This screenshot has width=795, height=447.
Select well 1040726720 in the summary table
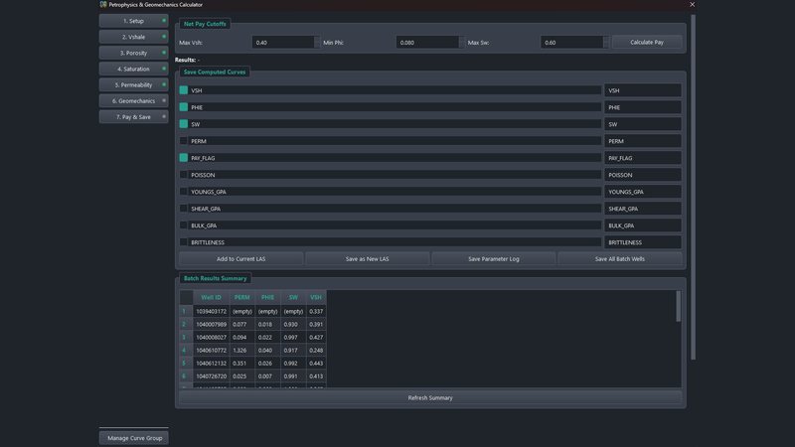pyautogui.click(x=211, y=376)
